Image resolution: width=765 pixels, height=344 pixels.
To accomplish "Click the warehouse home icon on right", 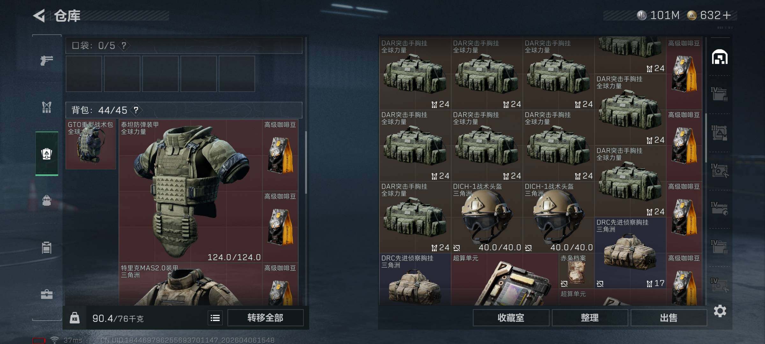I will coord(720,57).
